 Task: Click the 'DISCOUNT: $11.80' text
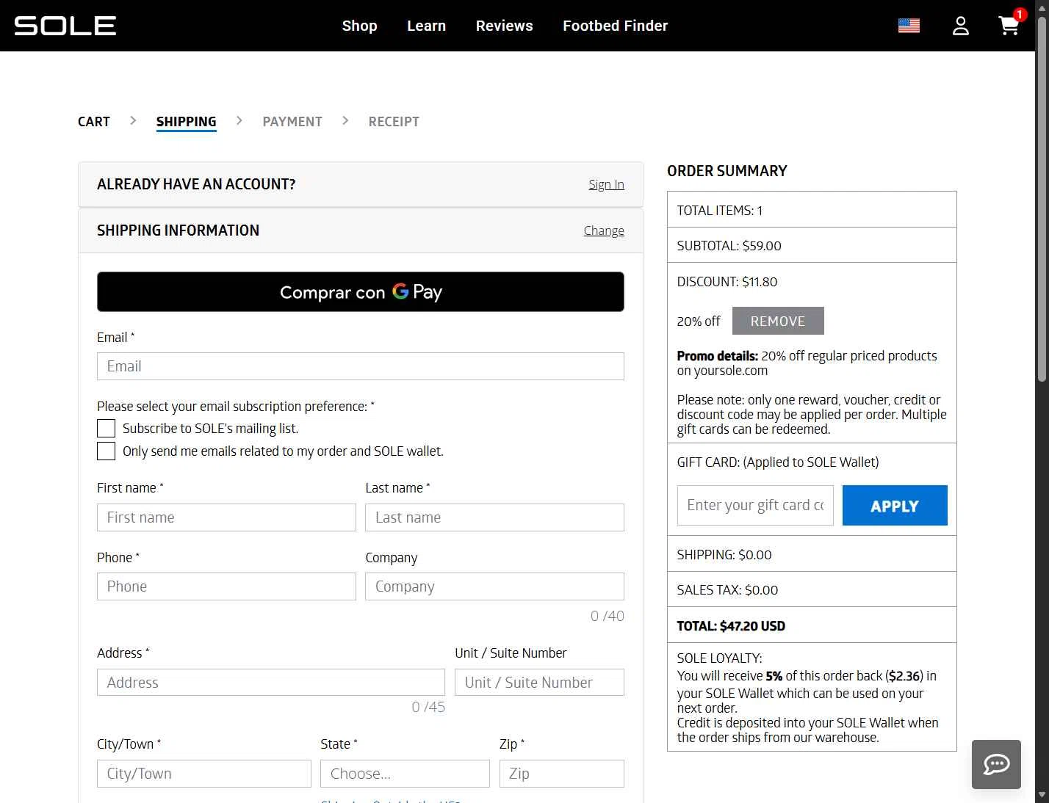click(727, 282)
